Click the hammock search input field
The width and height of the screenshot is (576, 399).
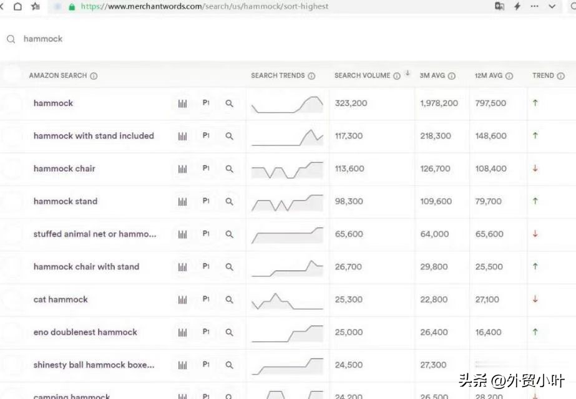pos(187,39)
